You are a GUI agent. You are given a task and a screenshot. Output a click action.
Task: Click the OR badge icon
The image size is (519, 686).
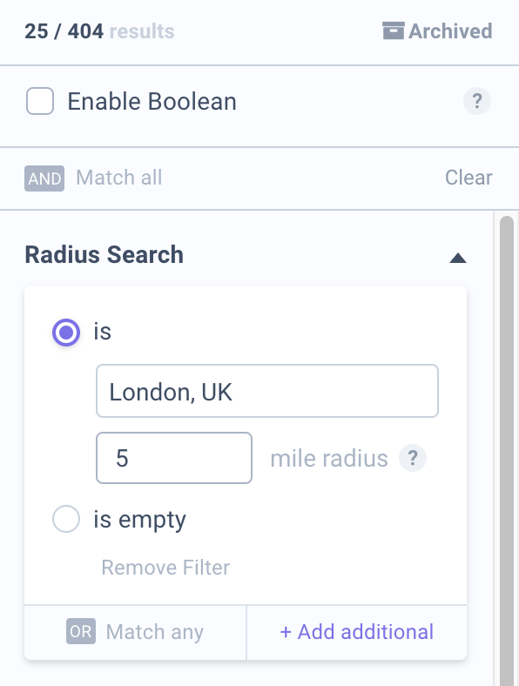point(81,631)
